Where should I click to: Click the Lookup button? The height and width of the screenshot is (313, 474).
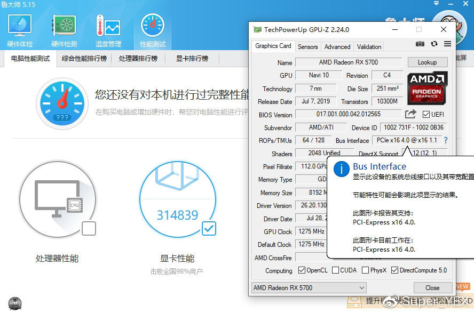428,62
